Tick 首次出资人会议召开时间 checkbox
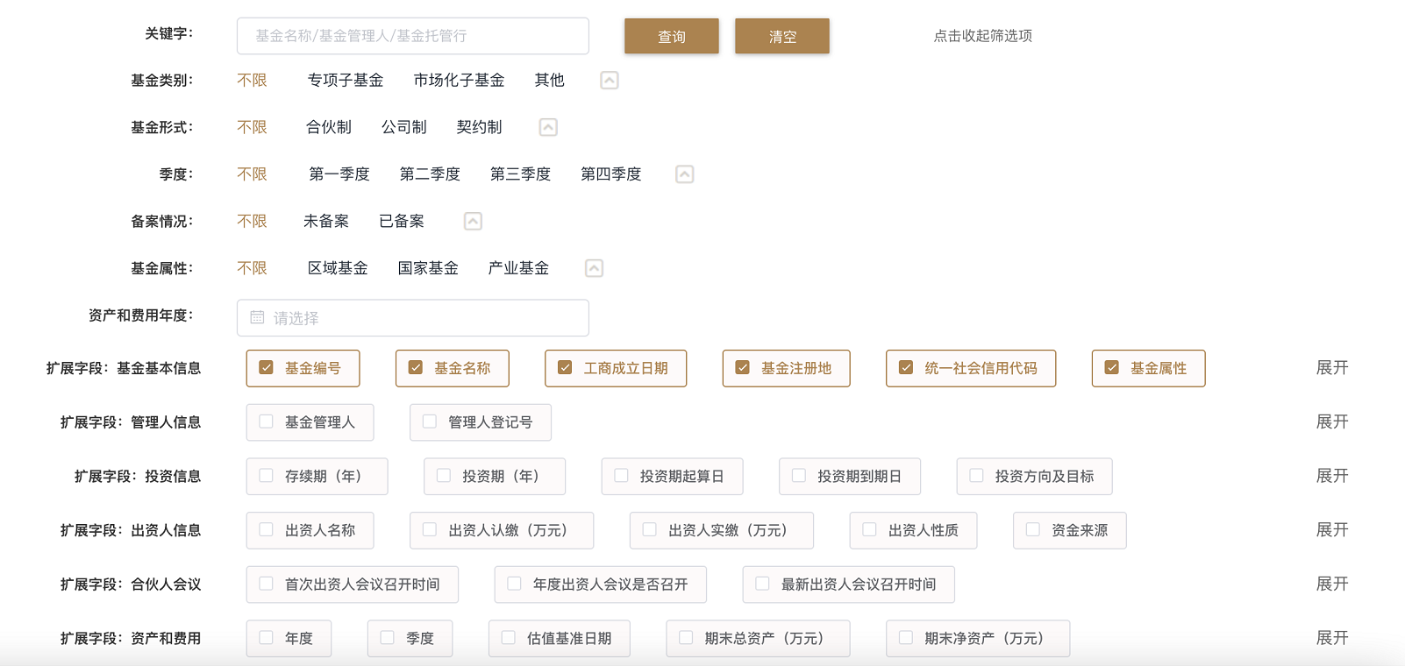The height and width of the screenshot is (666, 1405). pyautogui.click(x=266, y=584)
